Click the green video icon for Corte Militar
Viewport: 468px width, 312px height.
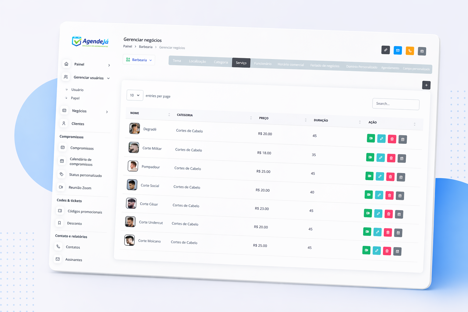pyautogui.click(x=370, y=157)
